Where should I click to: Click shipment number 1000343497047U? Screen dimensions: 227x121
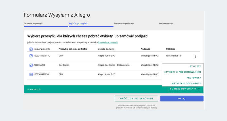point(42,56)
